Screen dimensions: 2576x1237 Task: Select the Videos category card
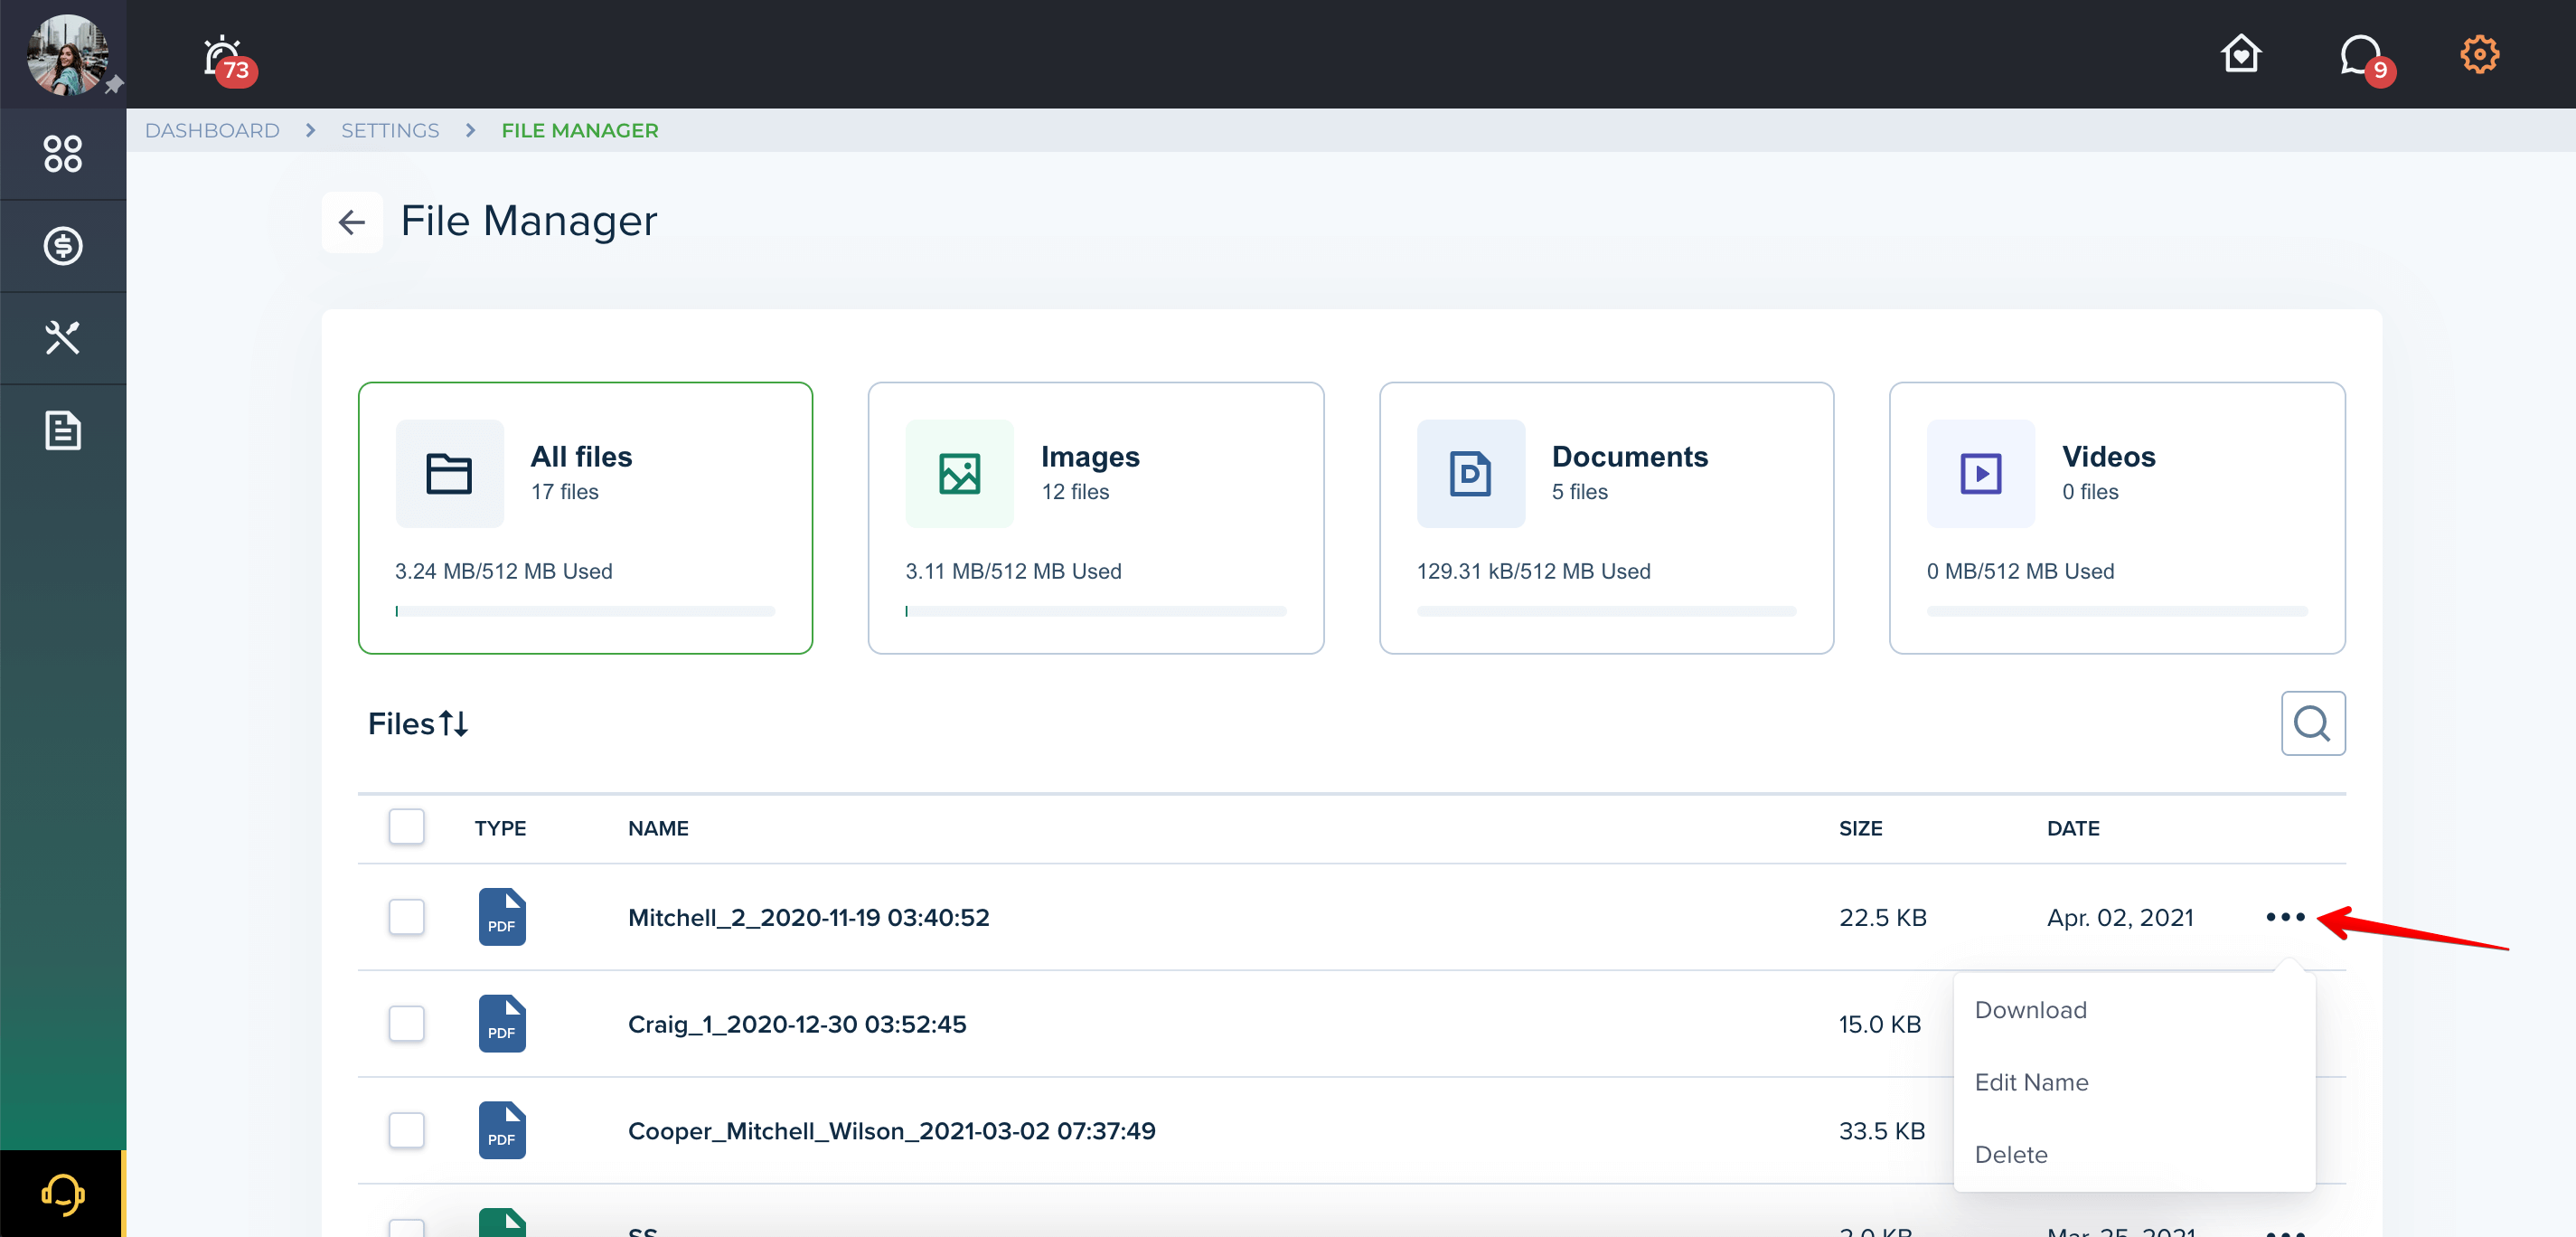(x=2117, y=517)
